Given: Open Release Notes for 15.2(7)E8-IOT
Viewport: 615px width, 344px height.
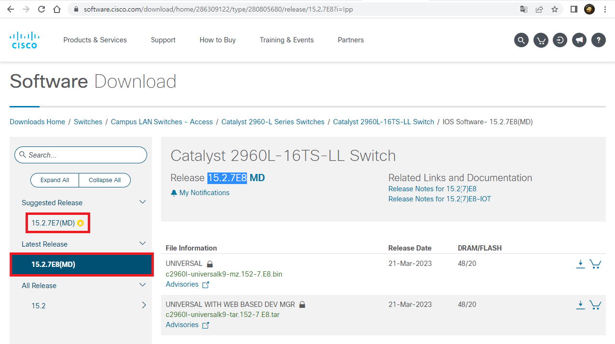Looking at the screenshot, I should coord(439,198).
